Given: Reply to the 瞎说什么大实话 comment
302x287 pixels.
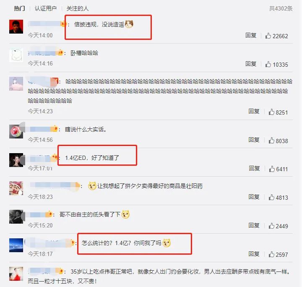Looking at the screenshot, I should tap(254, 140).
